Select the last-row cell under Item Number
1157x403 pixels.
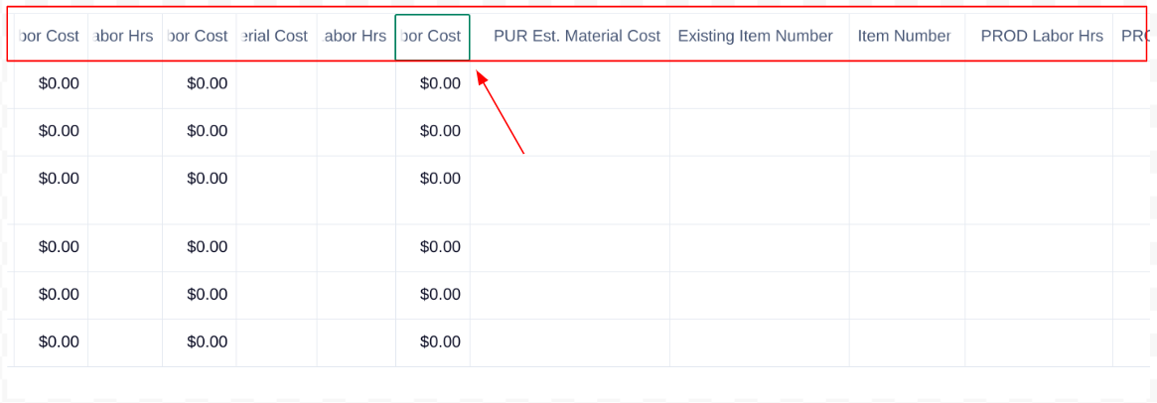907,342
